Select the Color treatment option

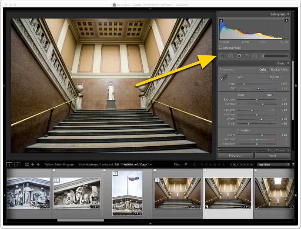pos(263,70)
